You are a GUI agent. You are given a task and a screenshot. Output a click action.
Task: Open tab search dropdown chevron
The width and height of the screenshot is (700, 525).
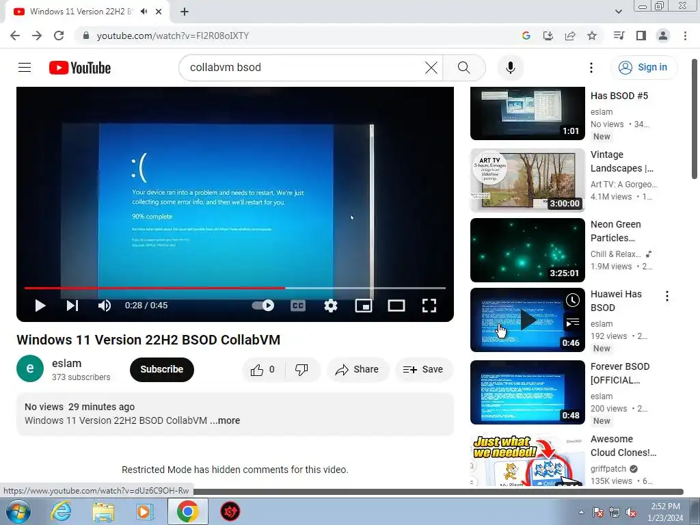pos(618,12)
